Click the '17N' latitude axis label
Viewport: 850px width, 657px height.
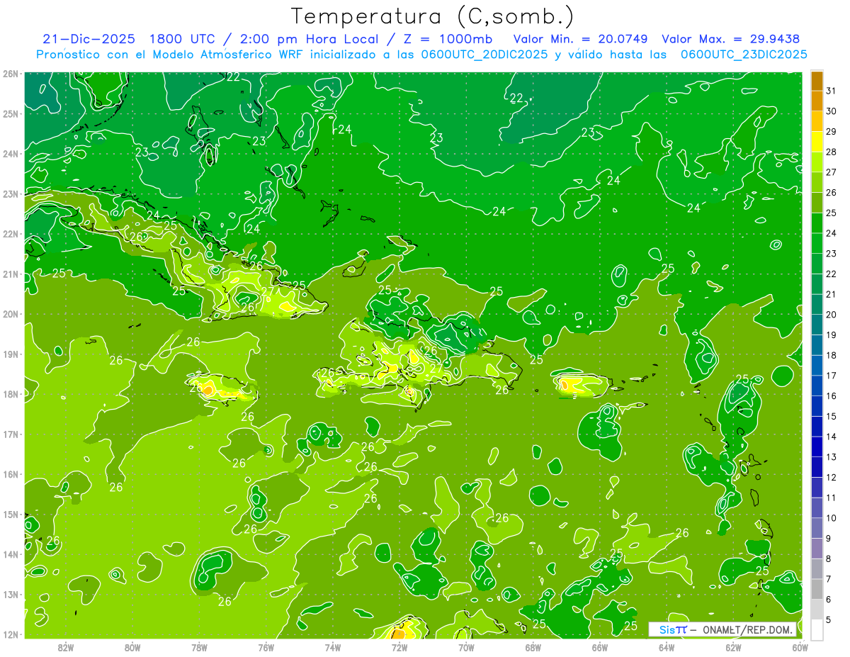point(11,434)
